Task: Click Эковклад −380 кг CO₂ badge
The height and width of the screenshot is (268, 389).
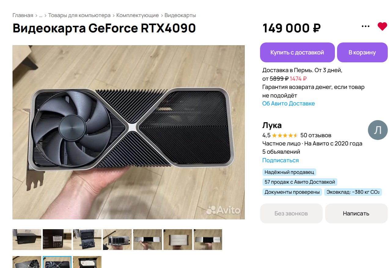Action: [353, 192]
